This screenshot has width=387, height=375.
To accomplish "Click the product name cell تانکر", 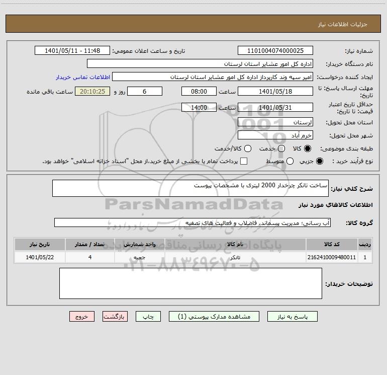I will point(235,257).
